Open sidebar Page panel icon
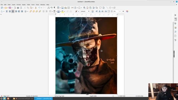 pyautogui.click(x=175, y=36)
